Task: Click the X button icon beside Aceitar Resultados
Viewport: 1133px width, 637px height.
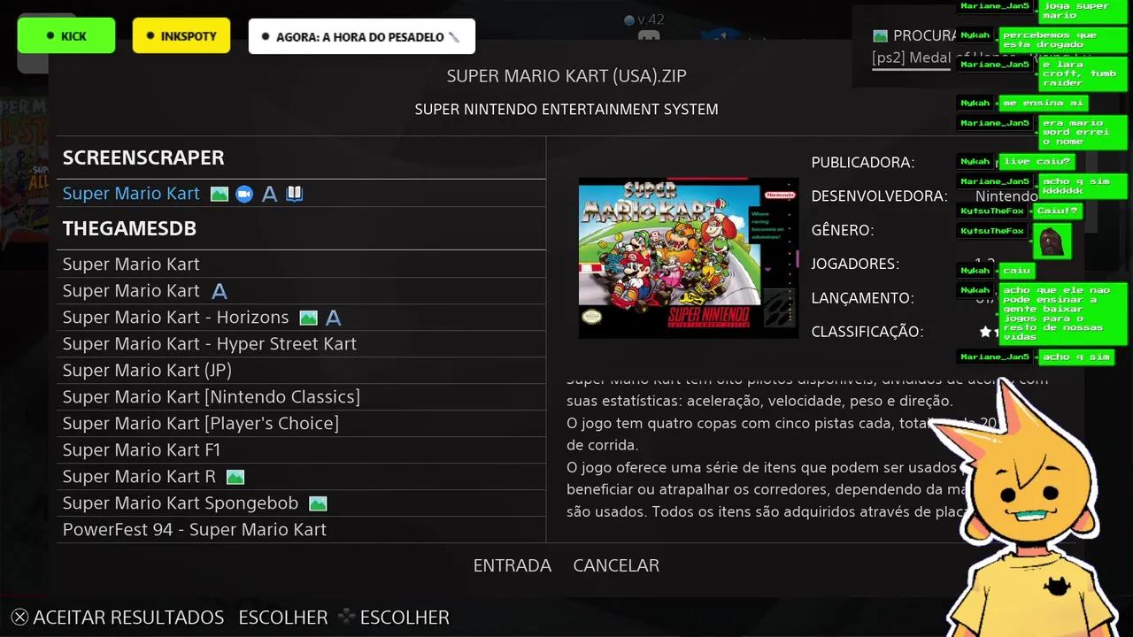Action: pos(19,618)
